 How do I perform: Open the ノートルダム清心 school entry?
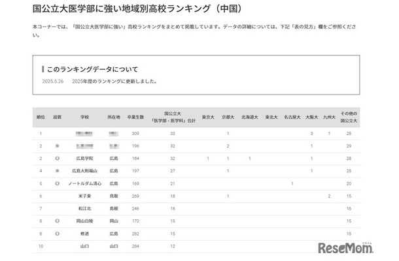(x=84, y=183)
